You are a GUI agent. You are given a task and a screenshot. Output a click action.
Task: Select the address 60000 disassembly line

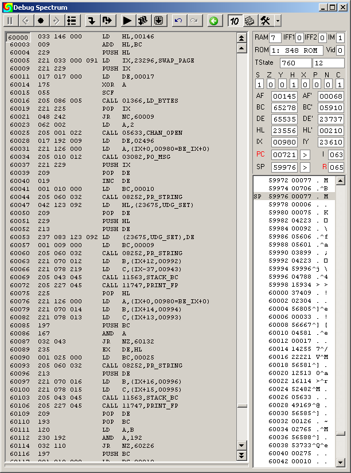120,37
